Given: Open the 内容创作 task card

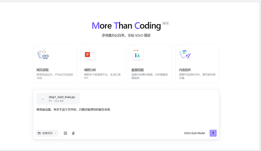Looking at the screenshot, I should [x=197, y=64].
